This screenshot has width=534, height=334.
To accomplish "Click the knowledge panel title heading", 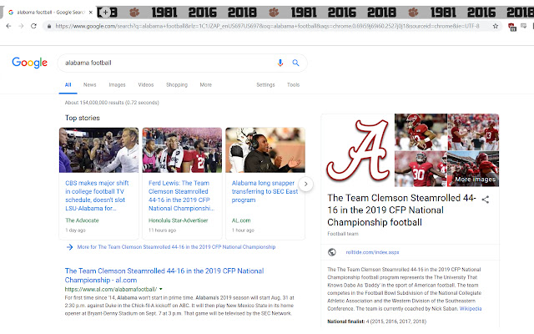I will (x=401, y=210).
